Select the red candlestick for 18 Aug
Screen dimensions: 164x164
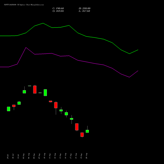pyautogui.click(x=77, y=127)
